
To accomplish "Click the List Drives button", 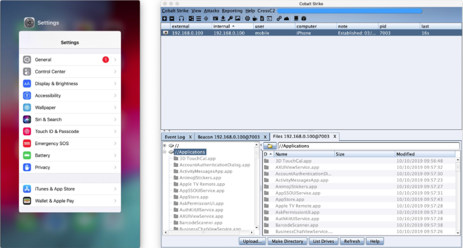I will pyautogui.click(x=323, y=241).
